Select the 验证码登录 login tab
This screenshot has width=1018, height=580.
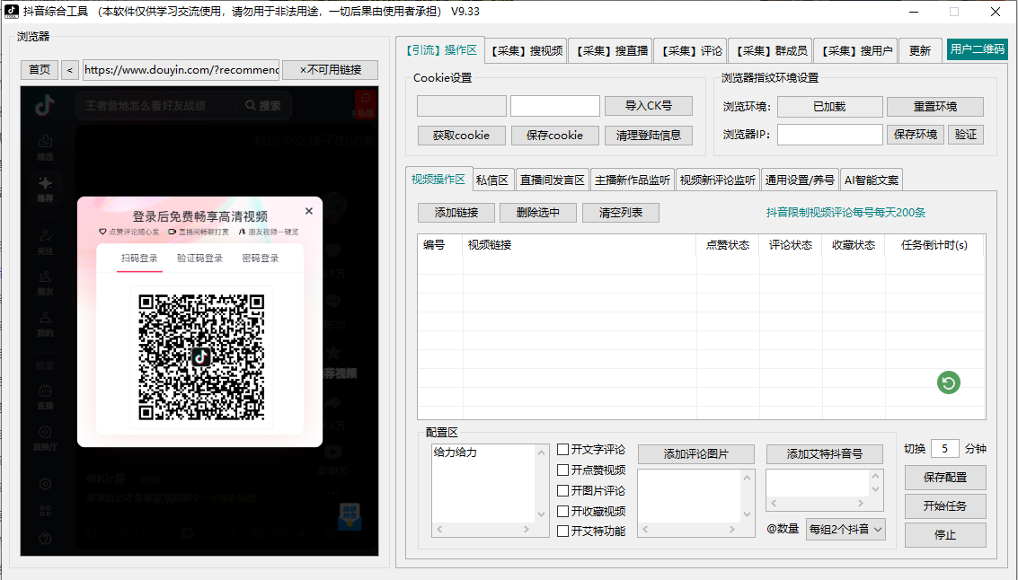coord(199,259)
